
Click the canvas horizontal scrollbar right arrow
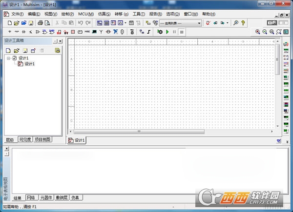coord(272,132)
